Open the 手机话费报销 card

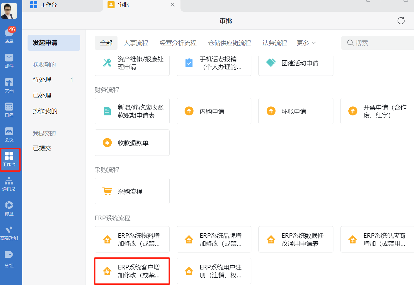point(214,66)
